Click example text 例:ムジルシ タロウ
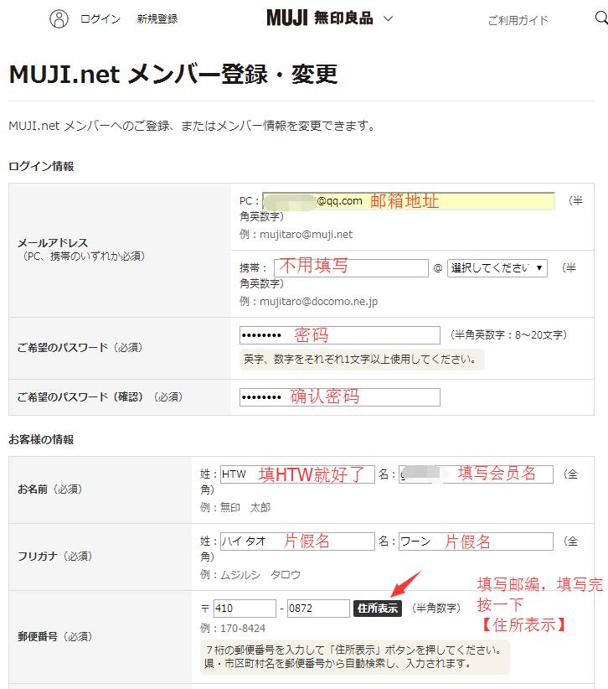The height and width of the screenshot is (689, 608). point(250,575)
